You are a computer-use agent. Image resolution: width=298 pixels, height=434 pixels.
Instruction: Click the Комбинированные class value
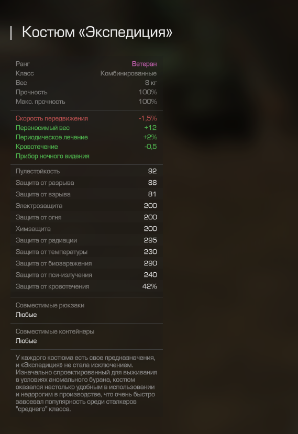(x=128, y=73)
